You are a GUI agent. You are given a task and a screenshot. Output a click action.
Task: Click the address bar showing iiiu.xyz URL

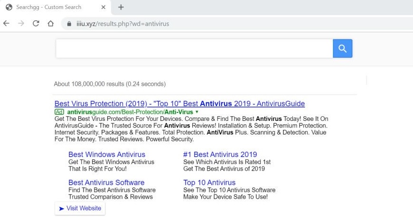point(237,24)
